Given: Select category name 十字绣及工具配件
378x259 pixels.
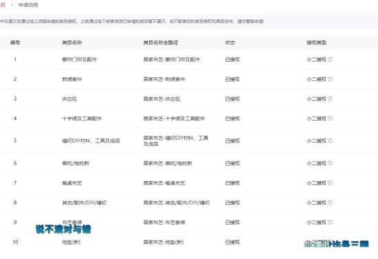Looking at the screenshot, I should click(x=82, y=119).
